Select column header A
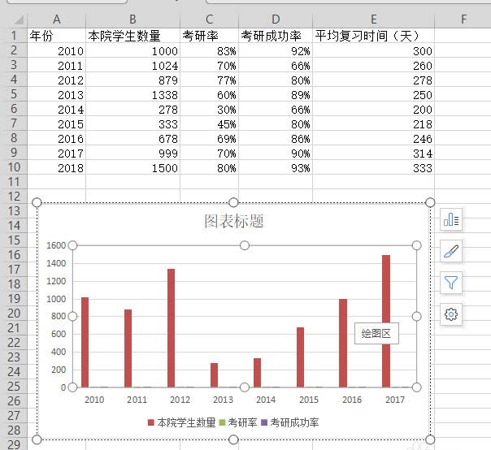The image size is (491, 450). tap(56, 19)
